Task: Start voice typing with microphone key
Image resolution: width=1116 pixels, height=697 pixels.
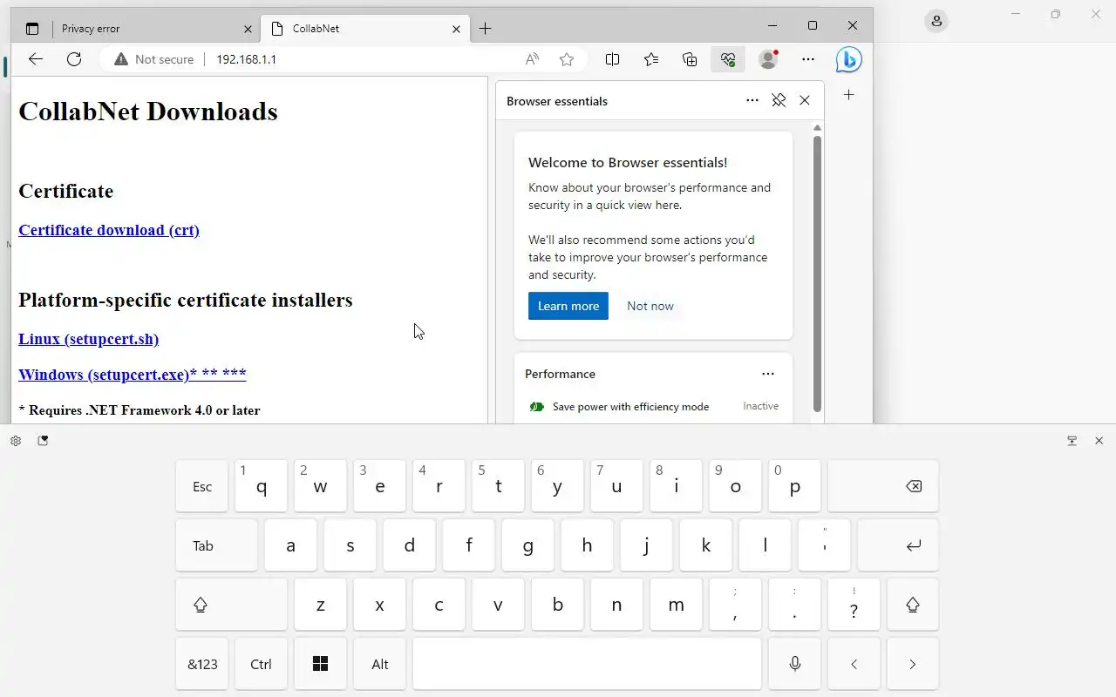Action: [794, 664]
